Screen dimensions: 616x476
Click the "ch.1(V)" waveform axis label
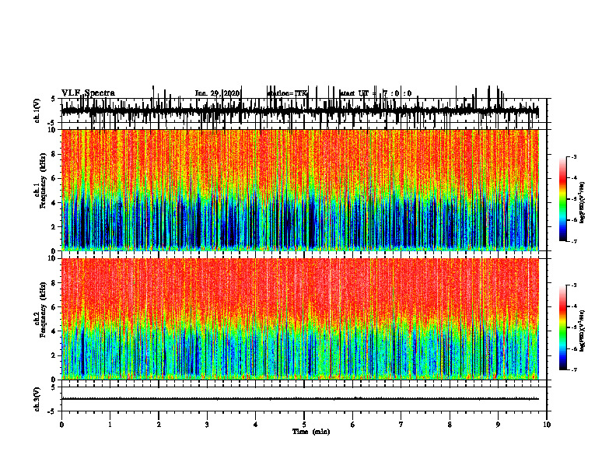37,110
